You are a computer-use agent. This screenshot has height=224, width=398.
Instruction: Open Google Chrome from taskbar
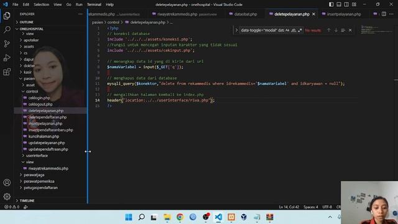pyautogui.click(x=180, y=217)
